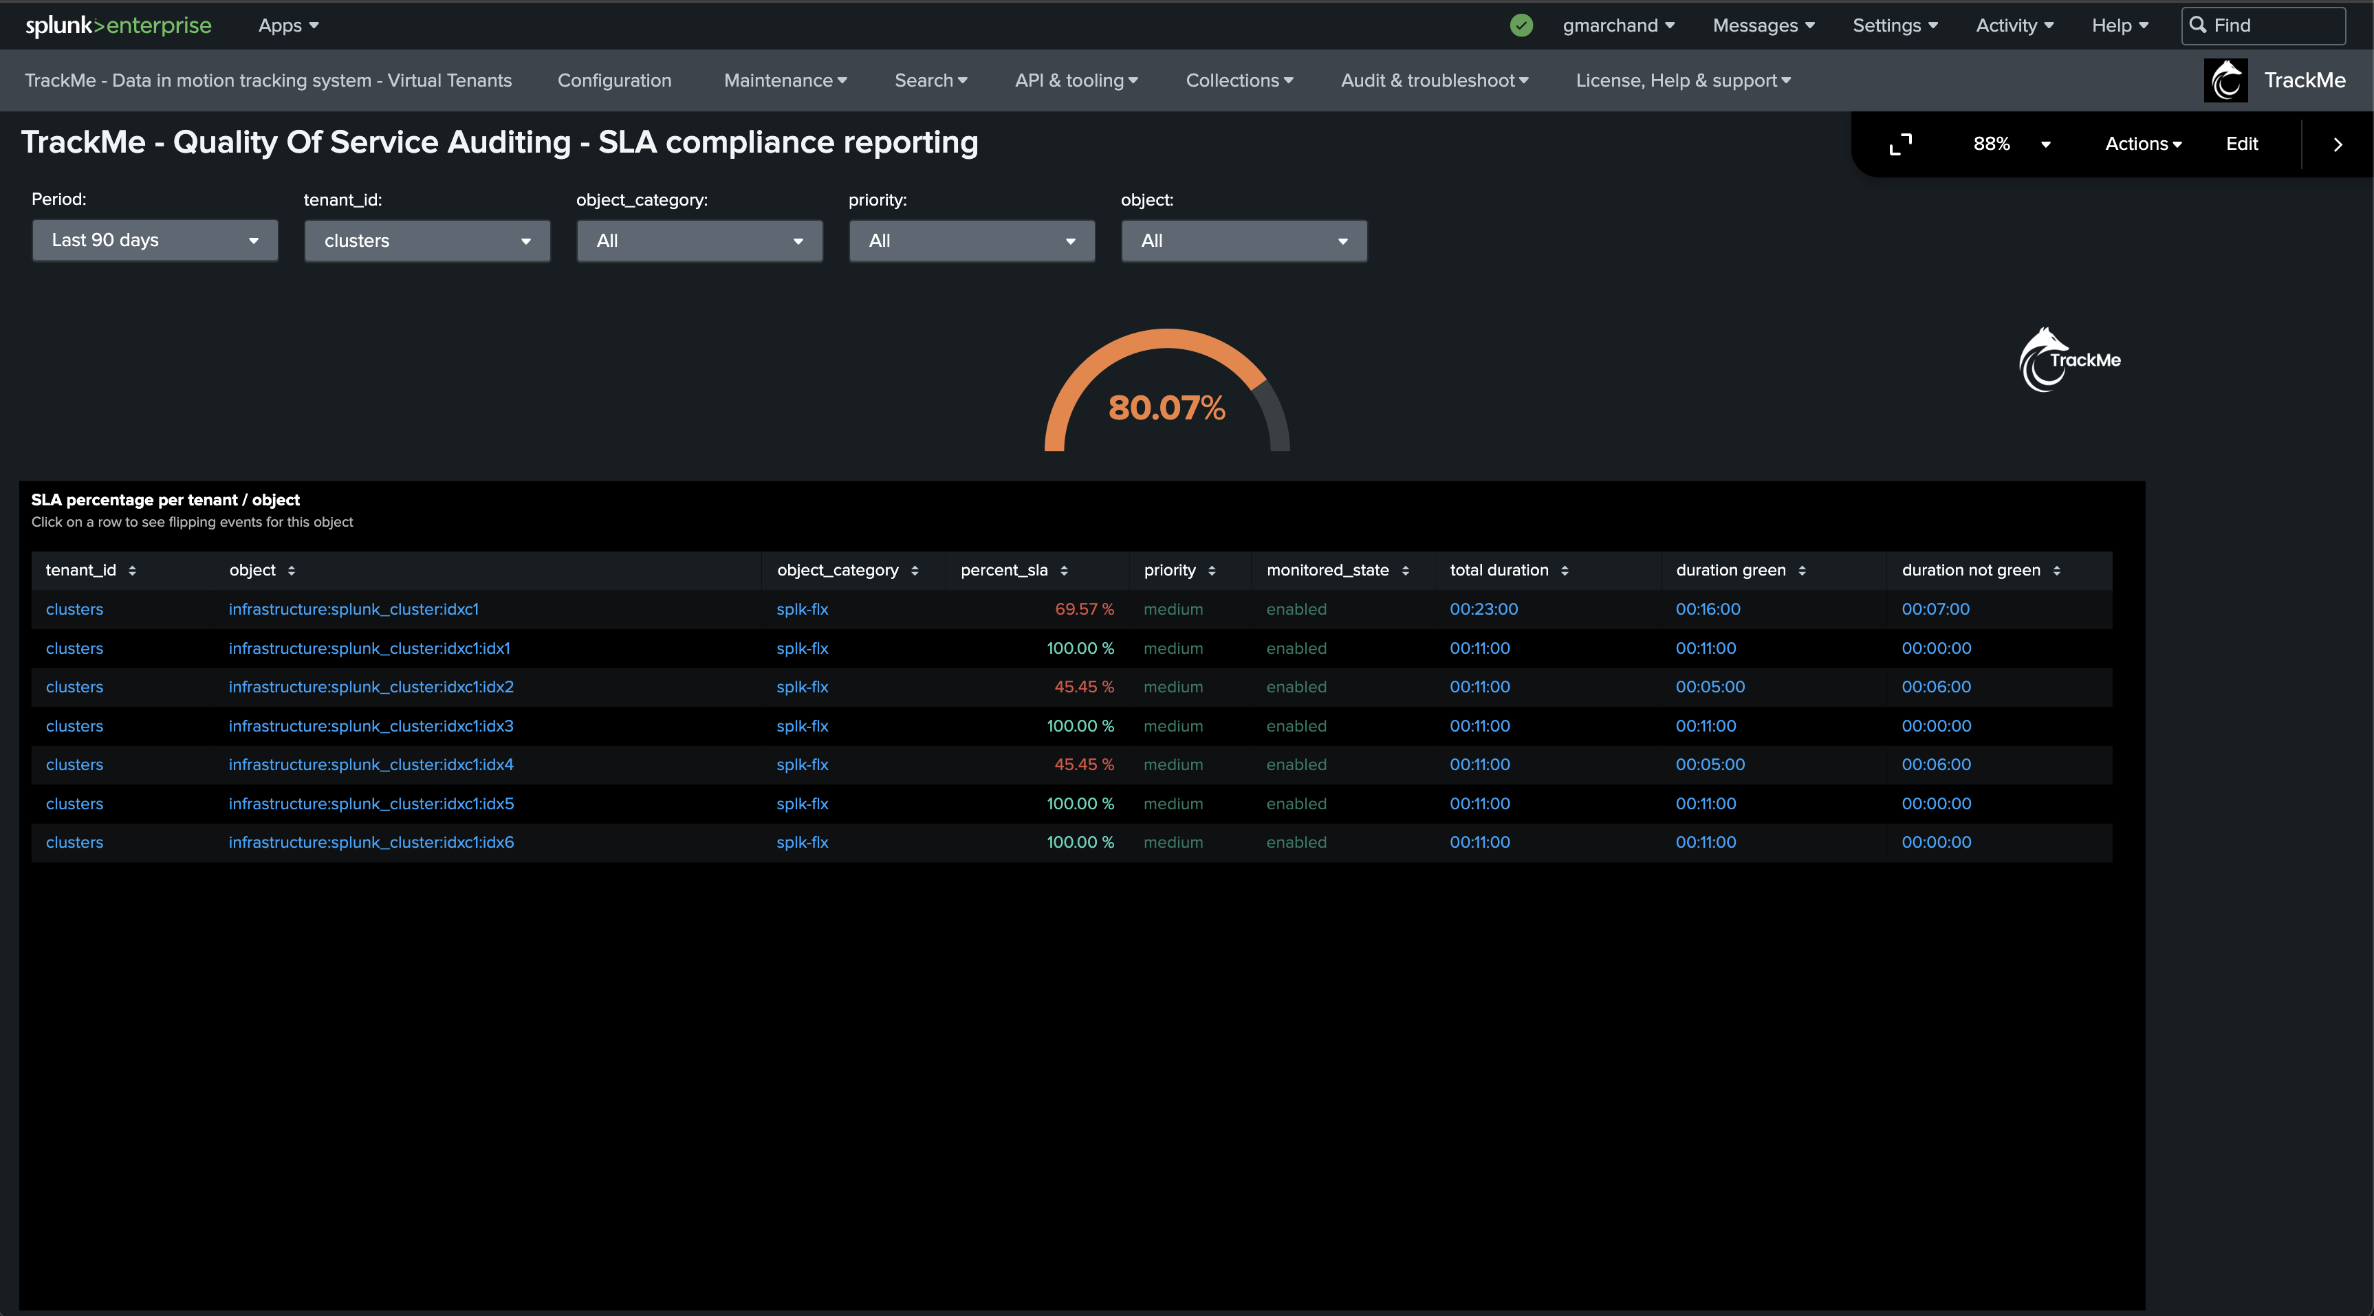Viewport: 2374px width, 1316px height.
Task: Sort by tenant_id column arrows
Action: [133, 571]
